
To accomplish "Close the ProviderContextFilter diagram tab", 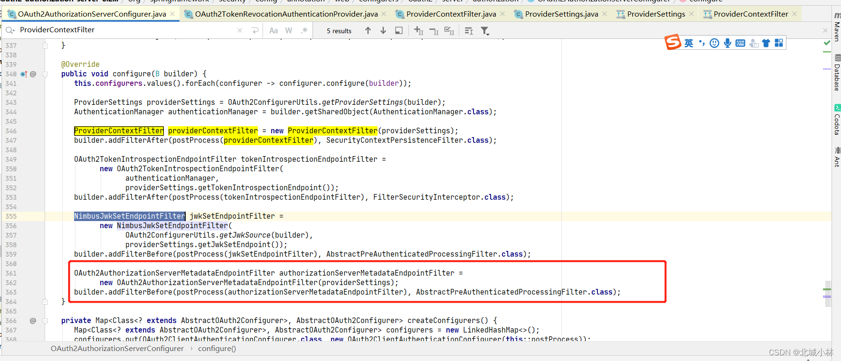I will pyautogui.click(x=794, y=14).
